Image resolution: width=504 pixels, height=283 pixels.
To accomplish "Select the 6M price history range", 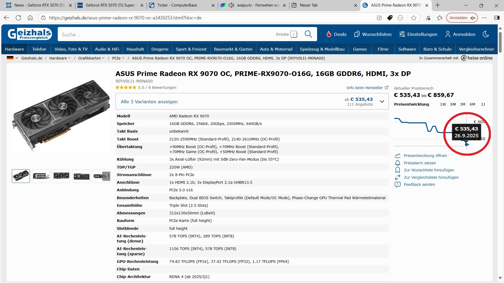I will click(472, 104).
